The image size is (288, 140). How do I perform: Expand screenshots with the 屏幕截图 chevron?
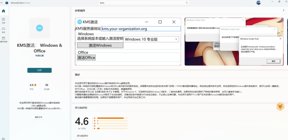(283, 10)
